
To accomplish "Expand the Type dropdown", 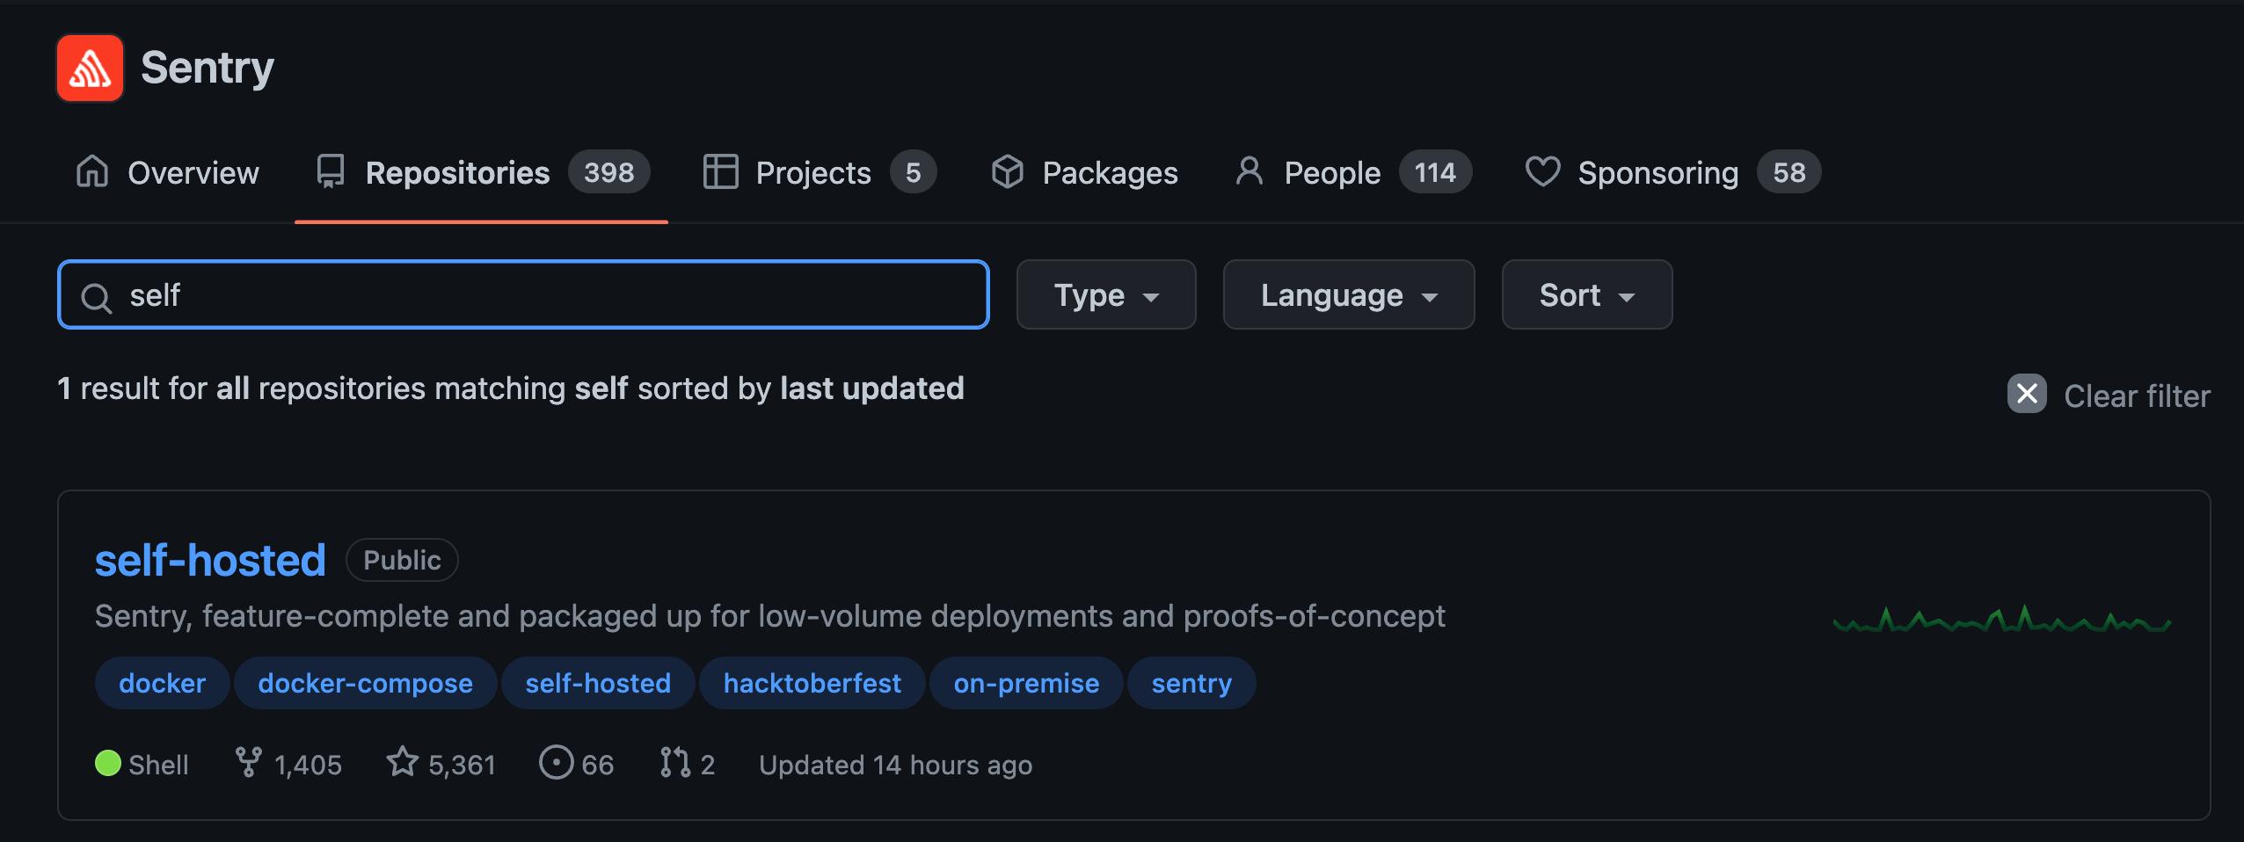I will click(1106, 294).
